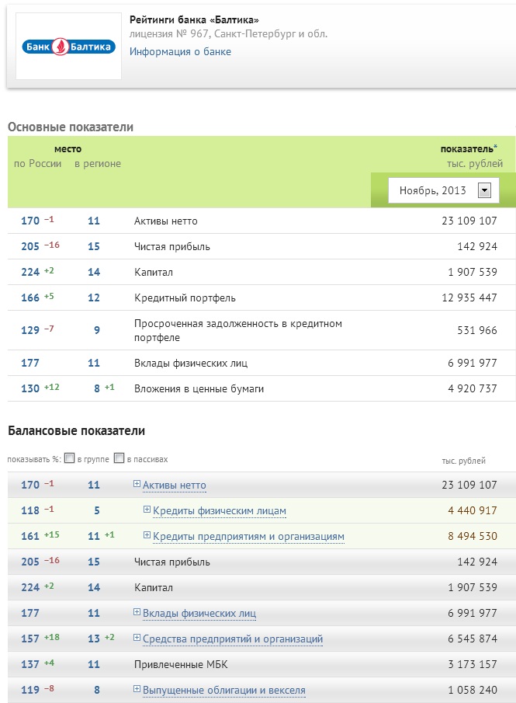
Task: Open the Активы нетто balance link
Action: 175,485
